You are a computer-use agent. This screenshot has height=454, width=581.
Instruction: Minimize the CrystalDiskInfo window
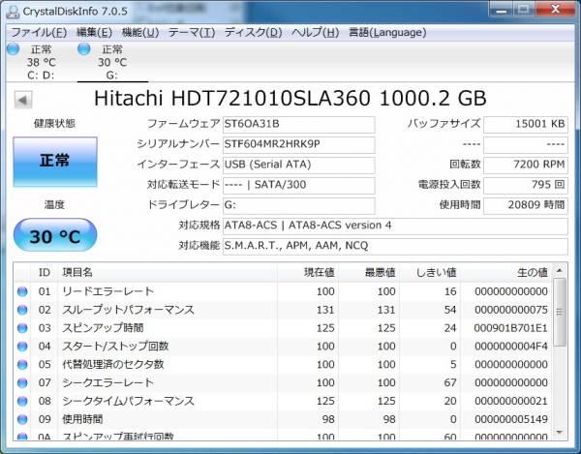click(x=501, y=10)
